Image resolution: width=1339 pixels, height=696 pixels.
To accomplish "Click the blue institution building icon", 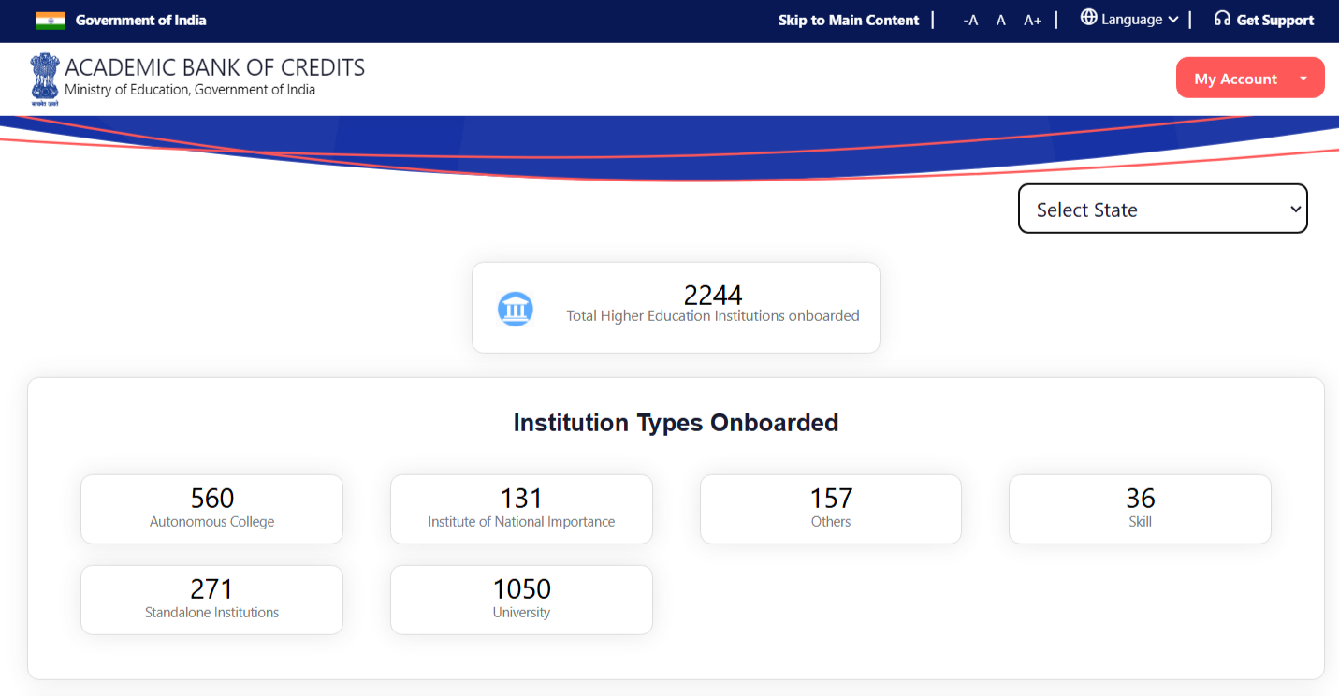I will 516,309.
